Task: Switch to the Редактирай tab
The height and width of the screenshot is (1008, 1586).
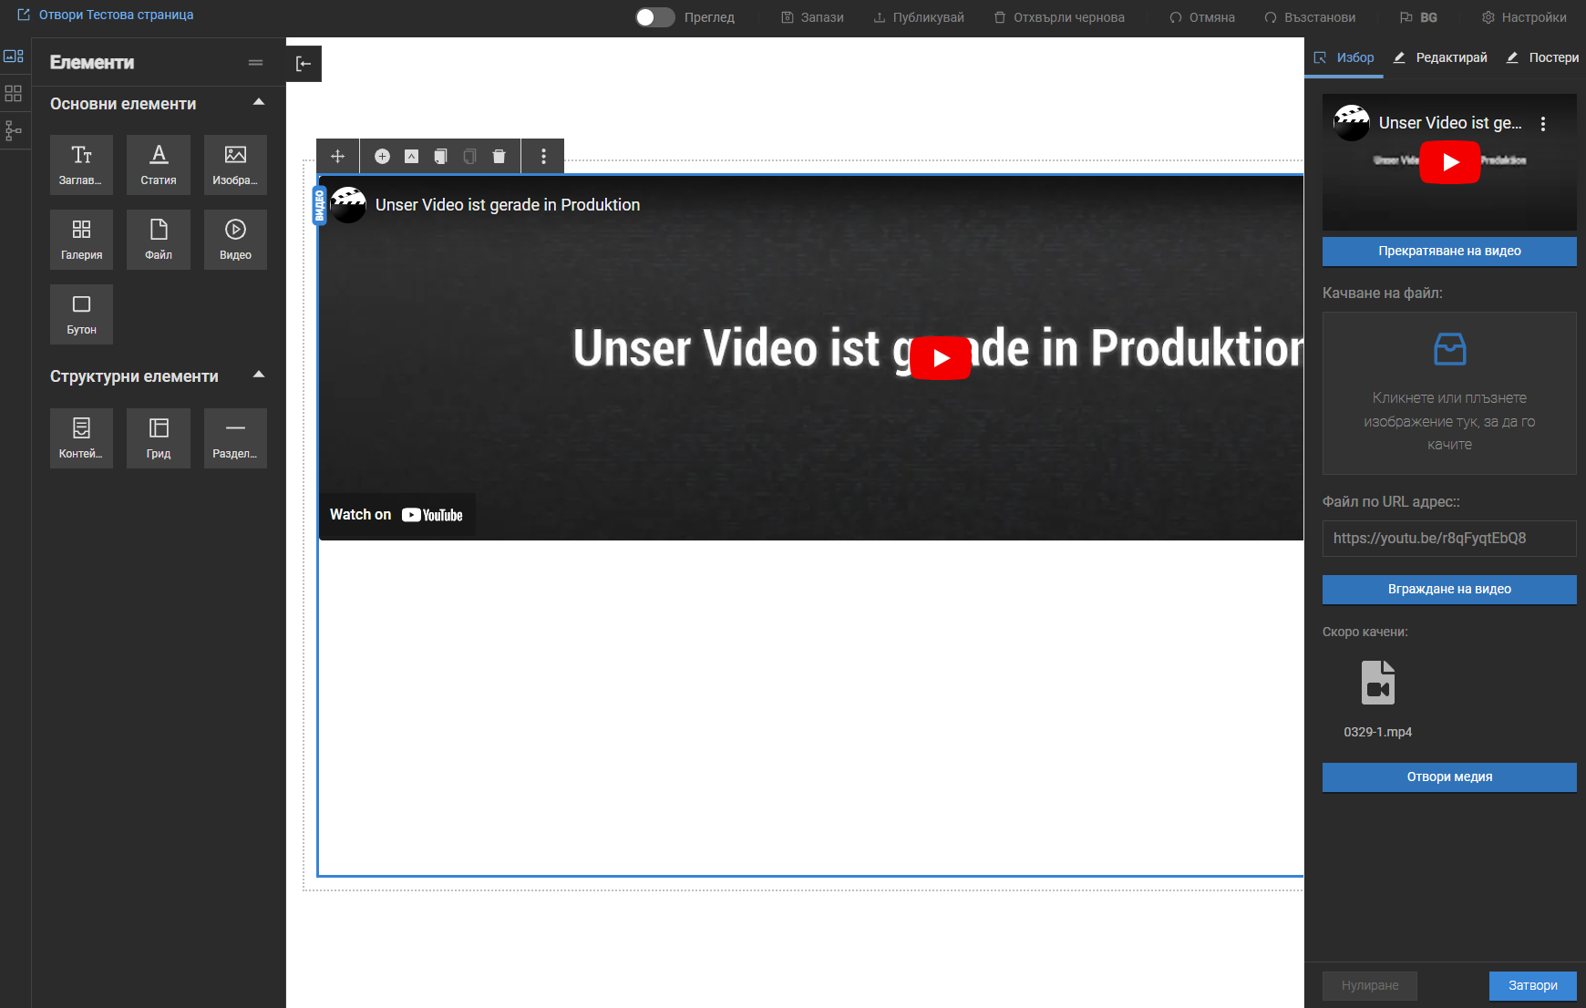Action: click(1440, 57)
